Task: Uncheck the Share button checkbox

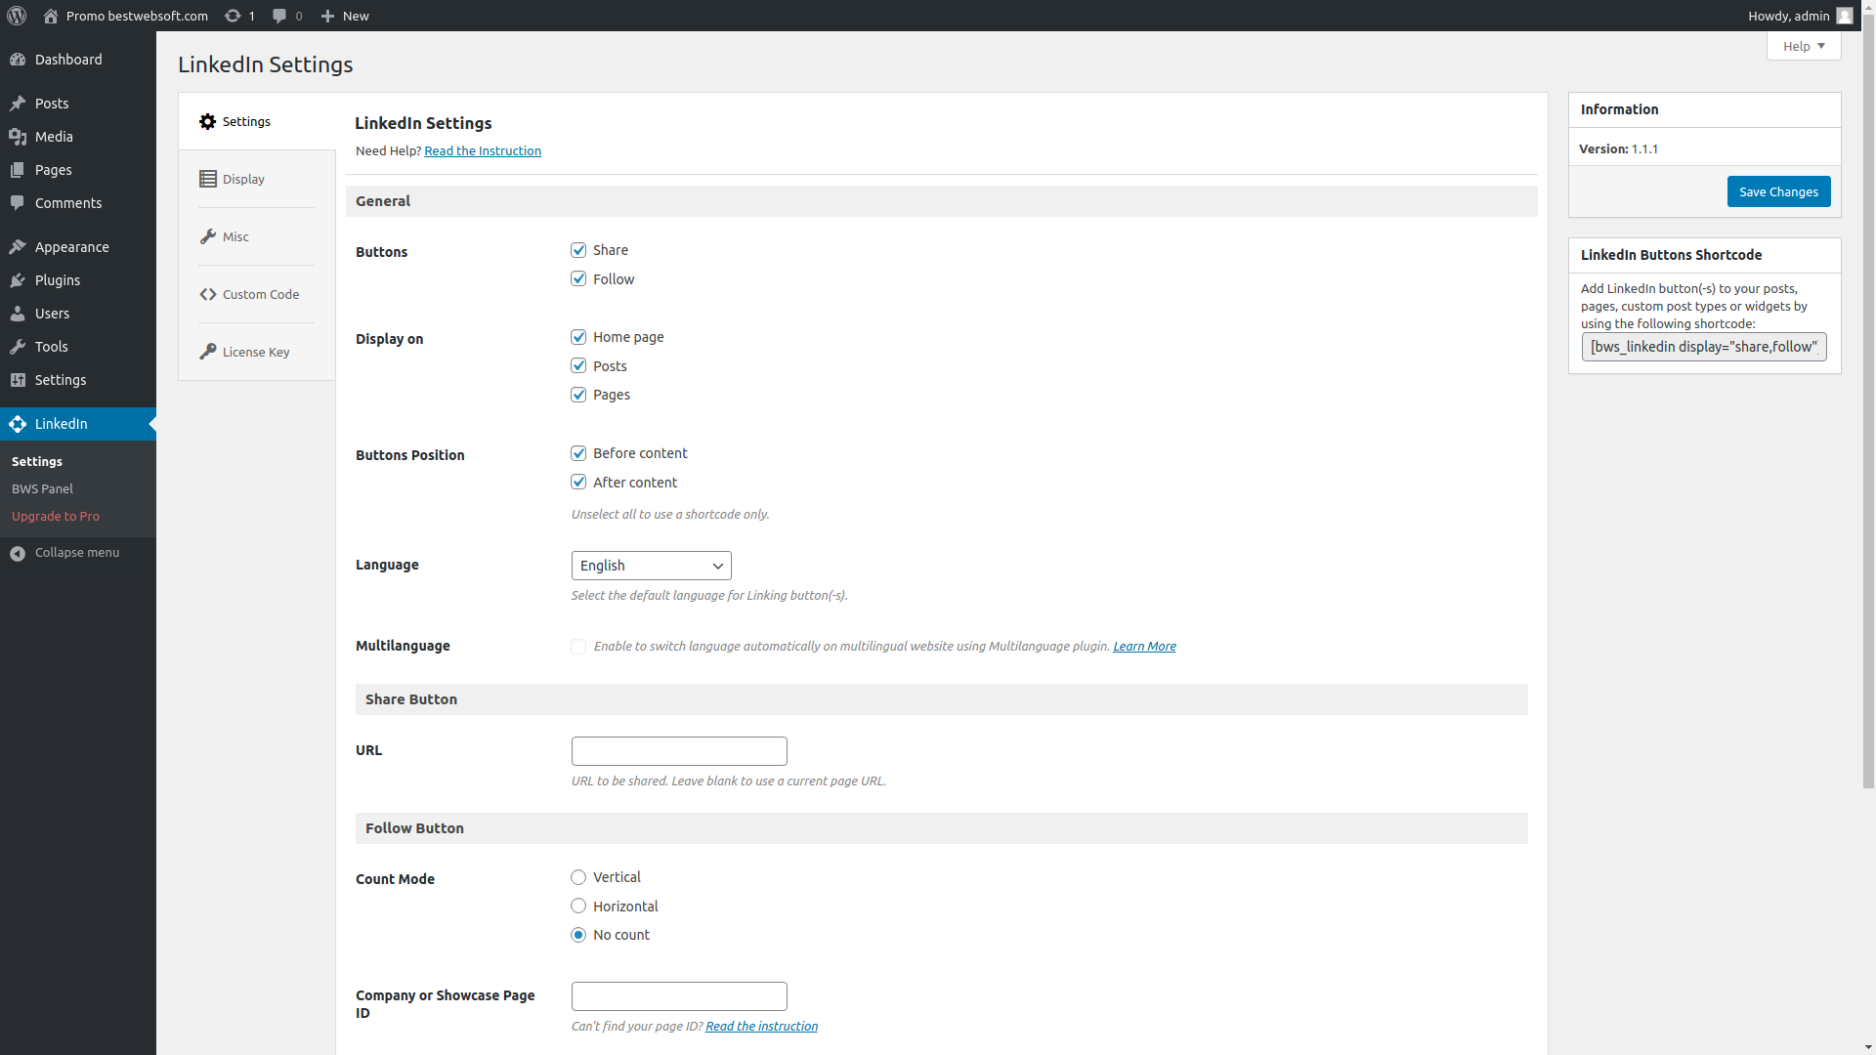Action: 578,250
